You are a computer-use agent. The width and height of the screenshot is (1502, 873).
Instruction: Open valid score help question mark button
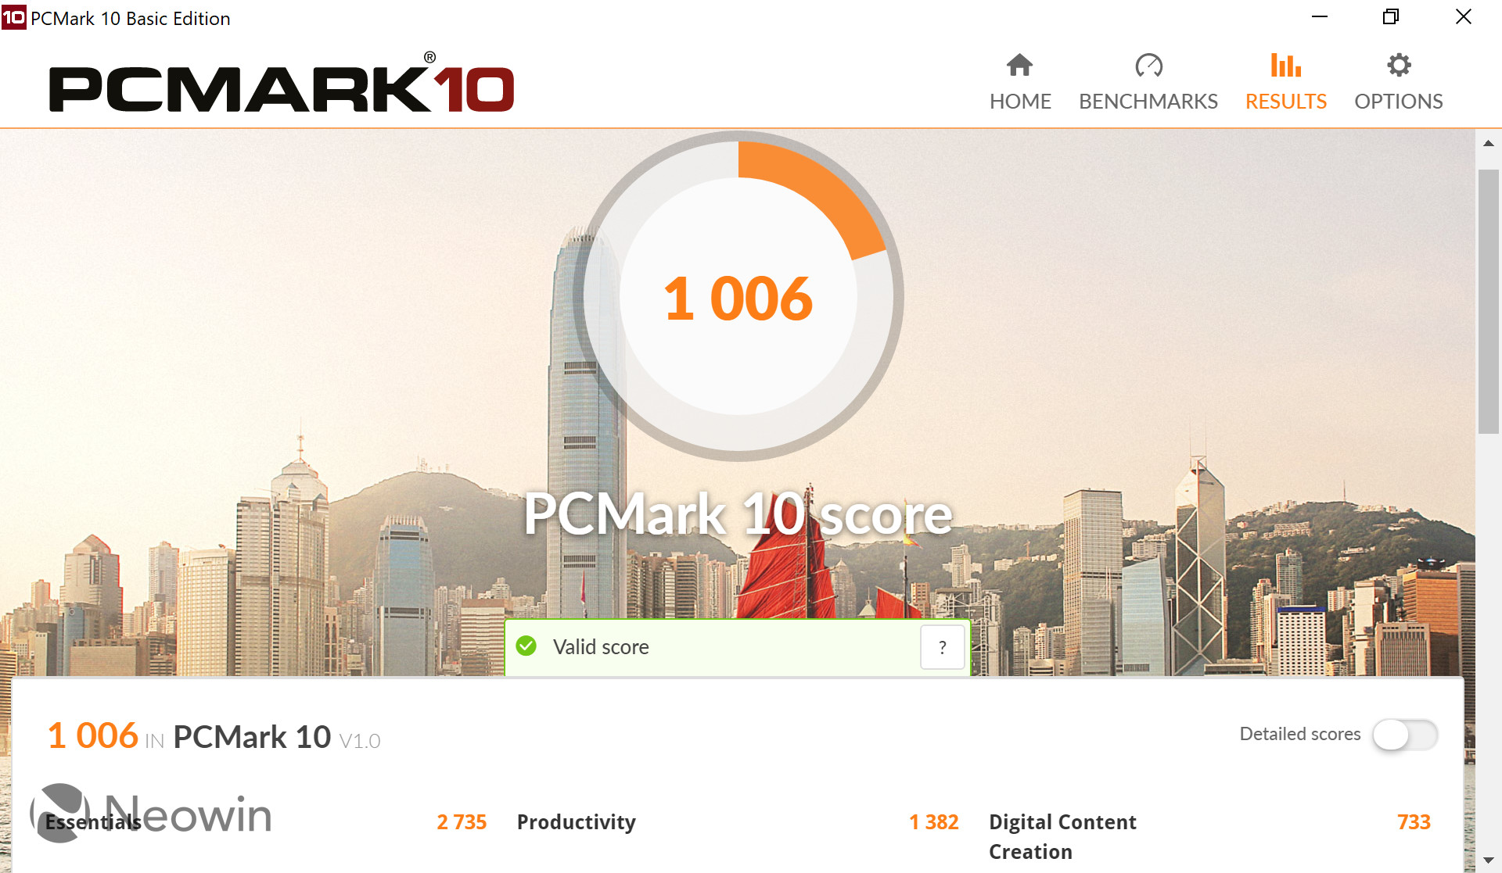tap(943, 647)
